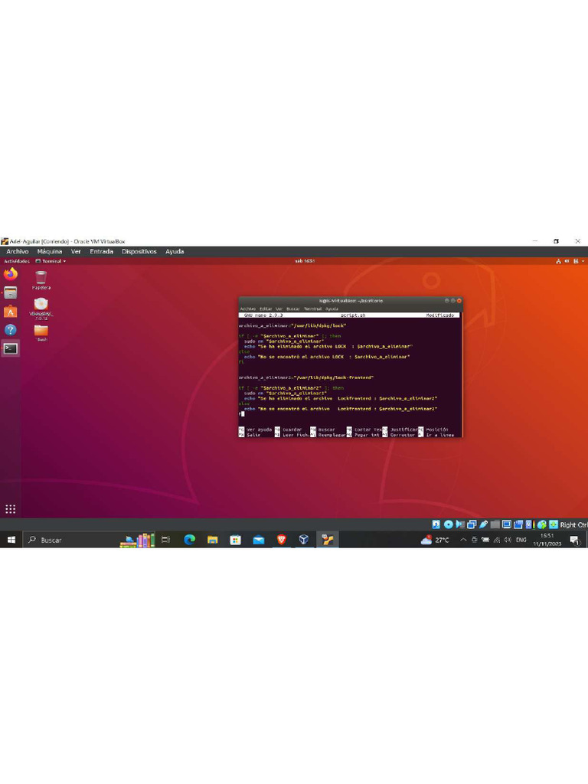This screenshot has width=588, height=784.
Task: Click the Right Ctrl host key indicator
Action: pos(573,524)
